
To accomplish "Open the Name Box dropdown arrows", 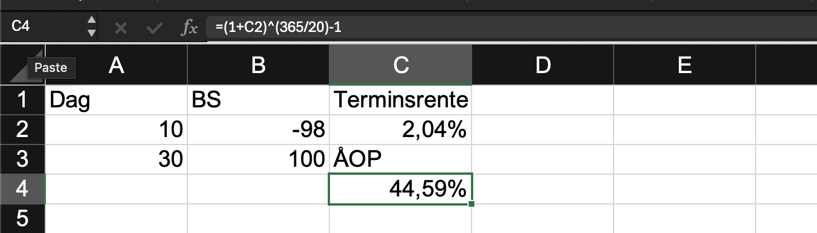I will [91, 27].
